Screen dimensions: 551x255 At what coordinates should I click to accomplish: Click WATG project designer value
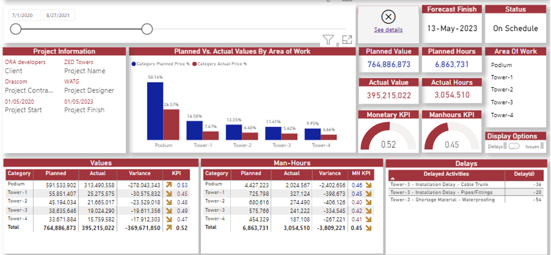click(71, 82)
